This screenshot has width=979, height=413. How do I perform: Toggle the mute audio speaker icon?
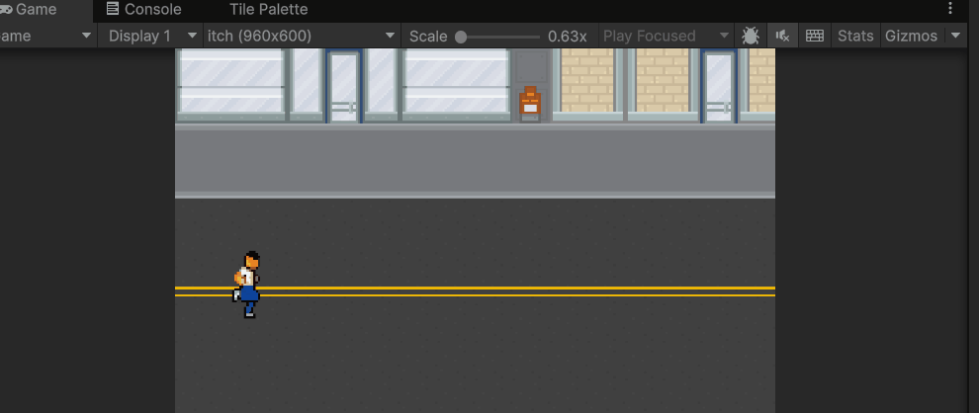click(x=782, y=36)
